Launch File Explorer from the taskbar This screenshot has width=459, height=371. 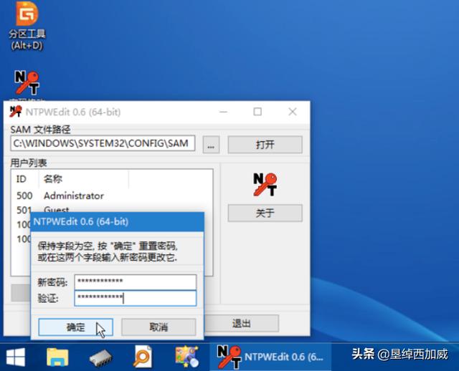tap(57, 355)
